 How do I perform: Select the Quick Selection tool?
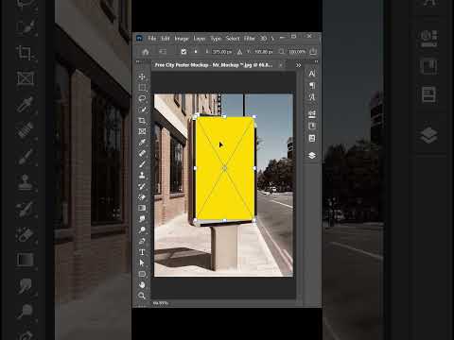(142, 110)
